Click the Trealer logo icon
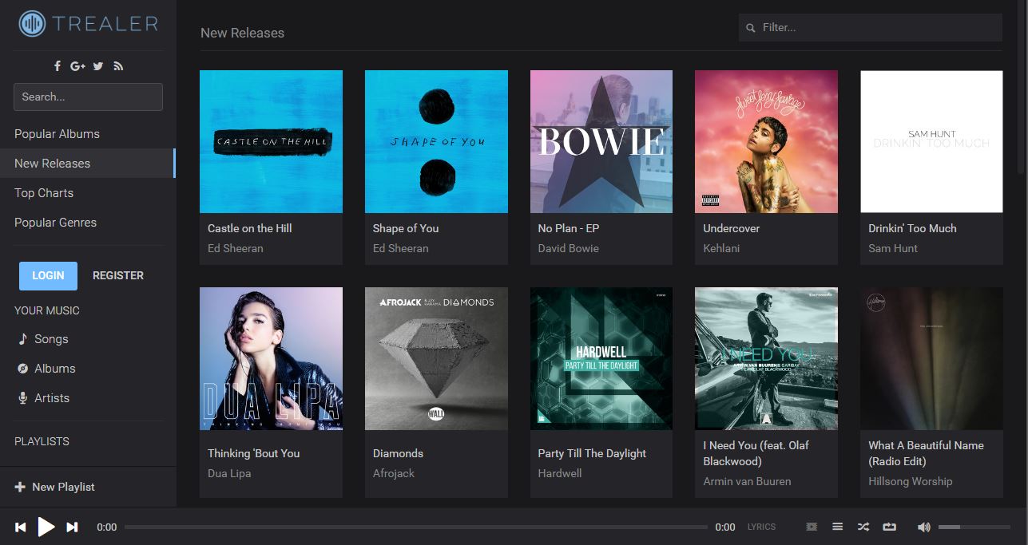Viewport: 1028px width, 545px height. pyautogui.click(x=32, y=23)
